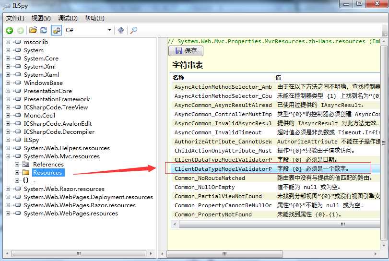Image resolution: width=389 pixels, height=261 pixels.
Task: Open the 帮助(H) menu
Action: (x=94, y=18)
